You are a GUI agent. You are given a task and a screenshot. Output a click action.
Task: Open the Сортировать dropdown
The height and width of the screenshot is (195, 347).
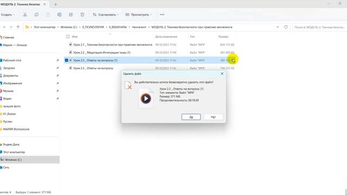click(106, 15)
